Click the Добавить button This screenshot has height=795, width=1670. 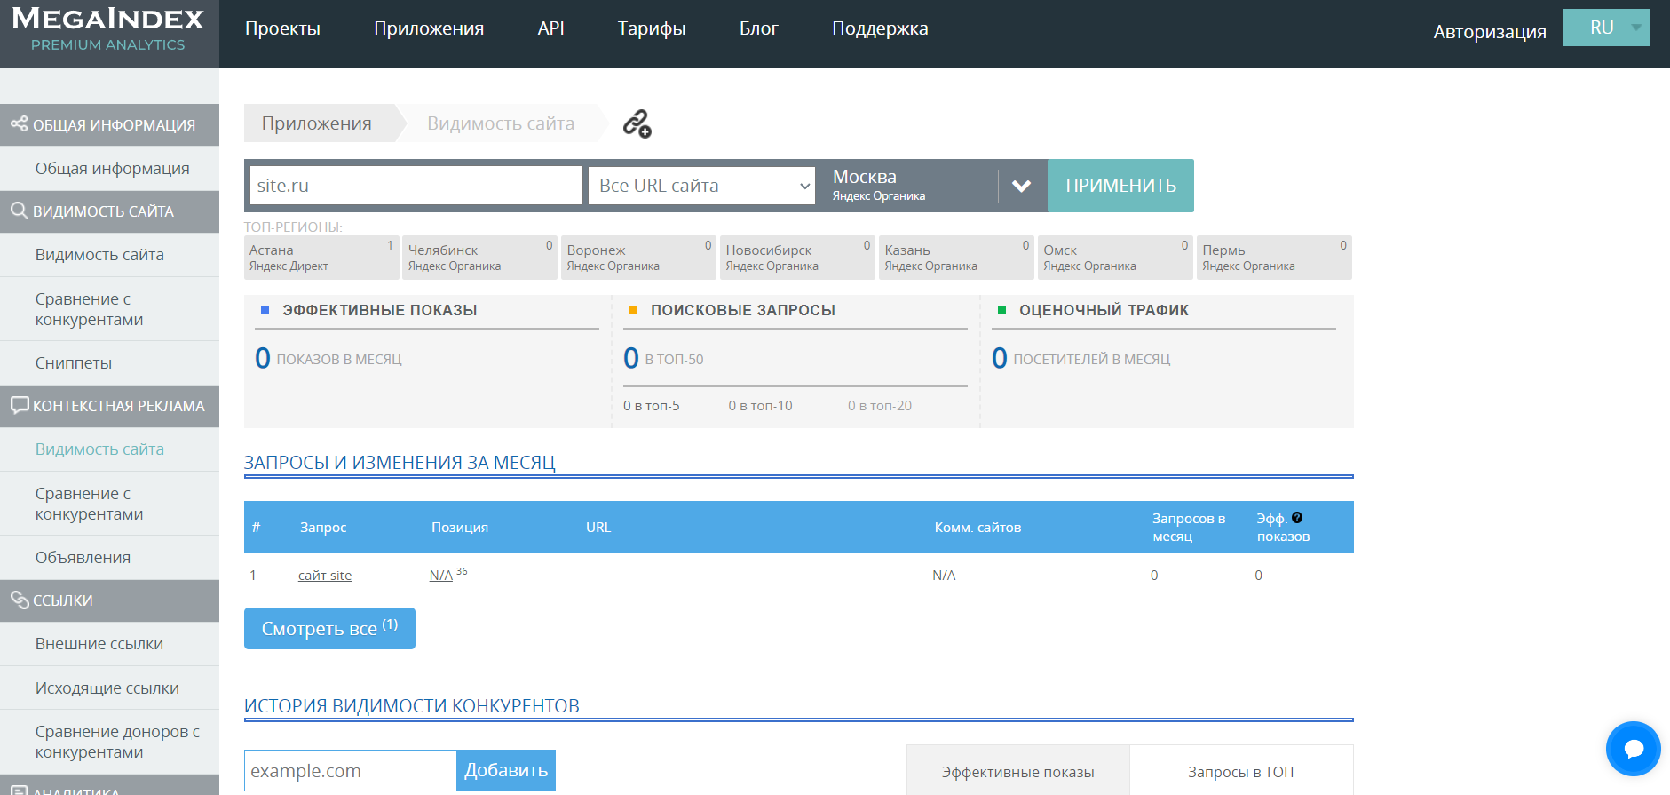click(x=506, y=770)
